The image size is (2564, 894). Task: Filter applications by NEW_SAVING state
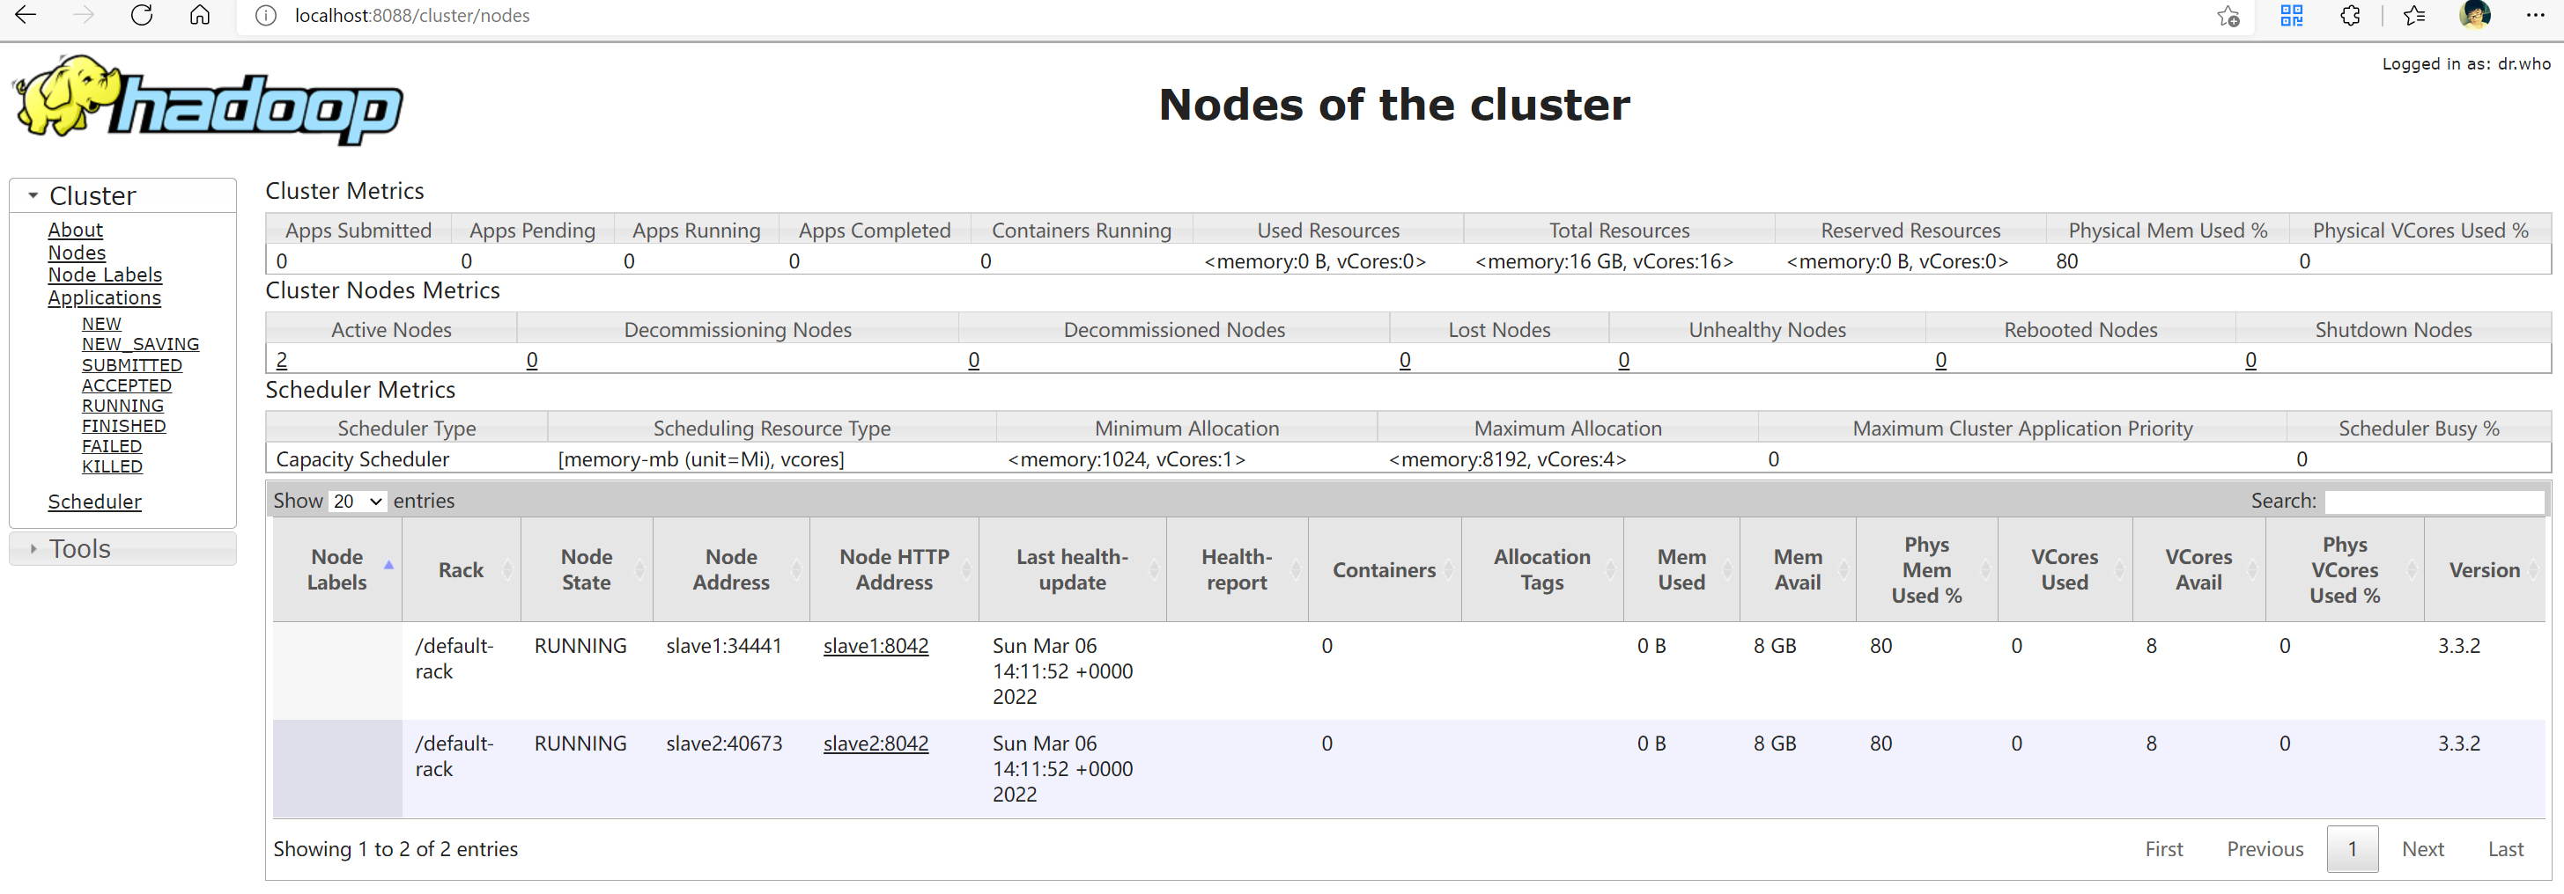(x=140, y=344)
